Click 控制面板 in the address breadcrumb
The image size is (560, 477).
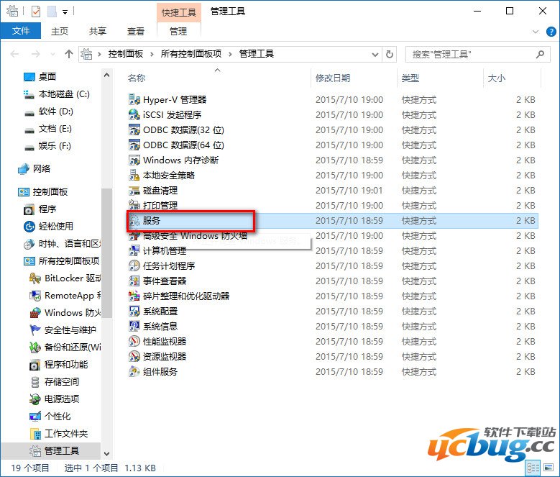pyautogui.click(x=125, y=54)
